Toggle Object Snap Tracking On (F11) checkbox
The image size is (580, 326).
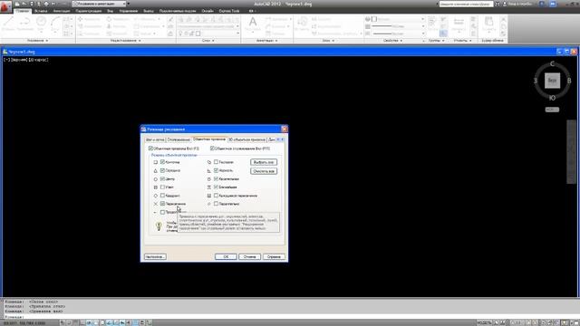click(x=212, y=149)
